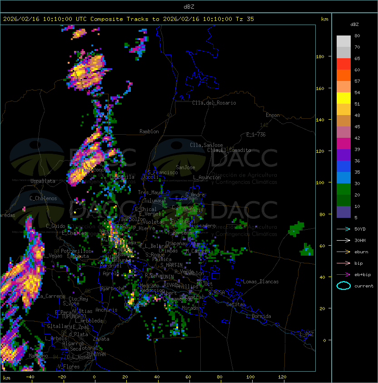Viewport: 378px width, 383px height.
Task: Click the 'Tz 35' text in header
Action: 245,19
